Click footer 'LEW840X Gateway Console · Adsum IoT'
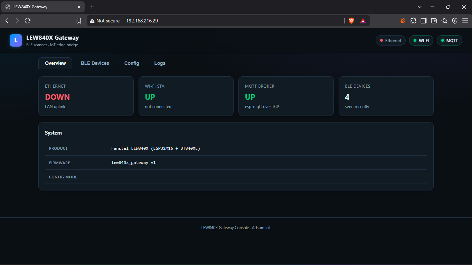The height and width of the screenshot is (265, 472). click(236, 228)
